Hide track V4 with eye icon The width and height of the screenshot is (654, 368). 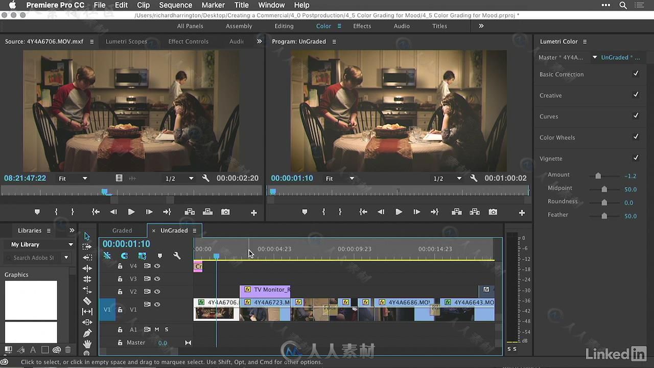[x=157, y=266]
